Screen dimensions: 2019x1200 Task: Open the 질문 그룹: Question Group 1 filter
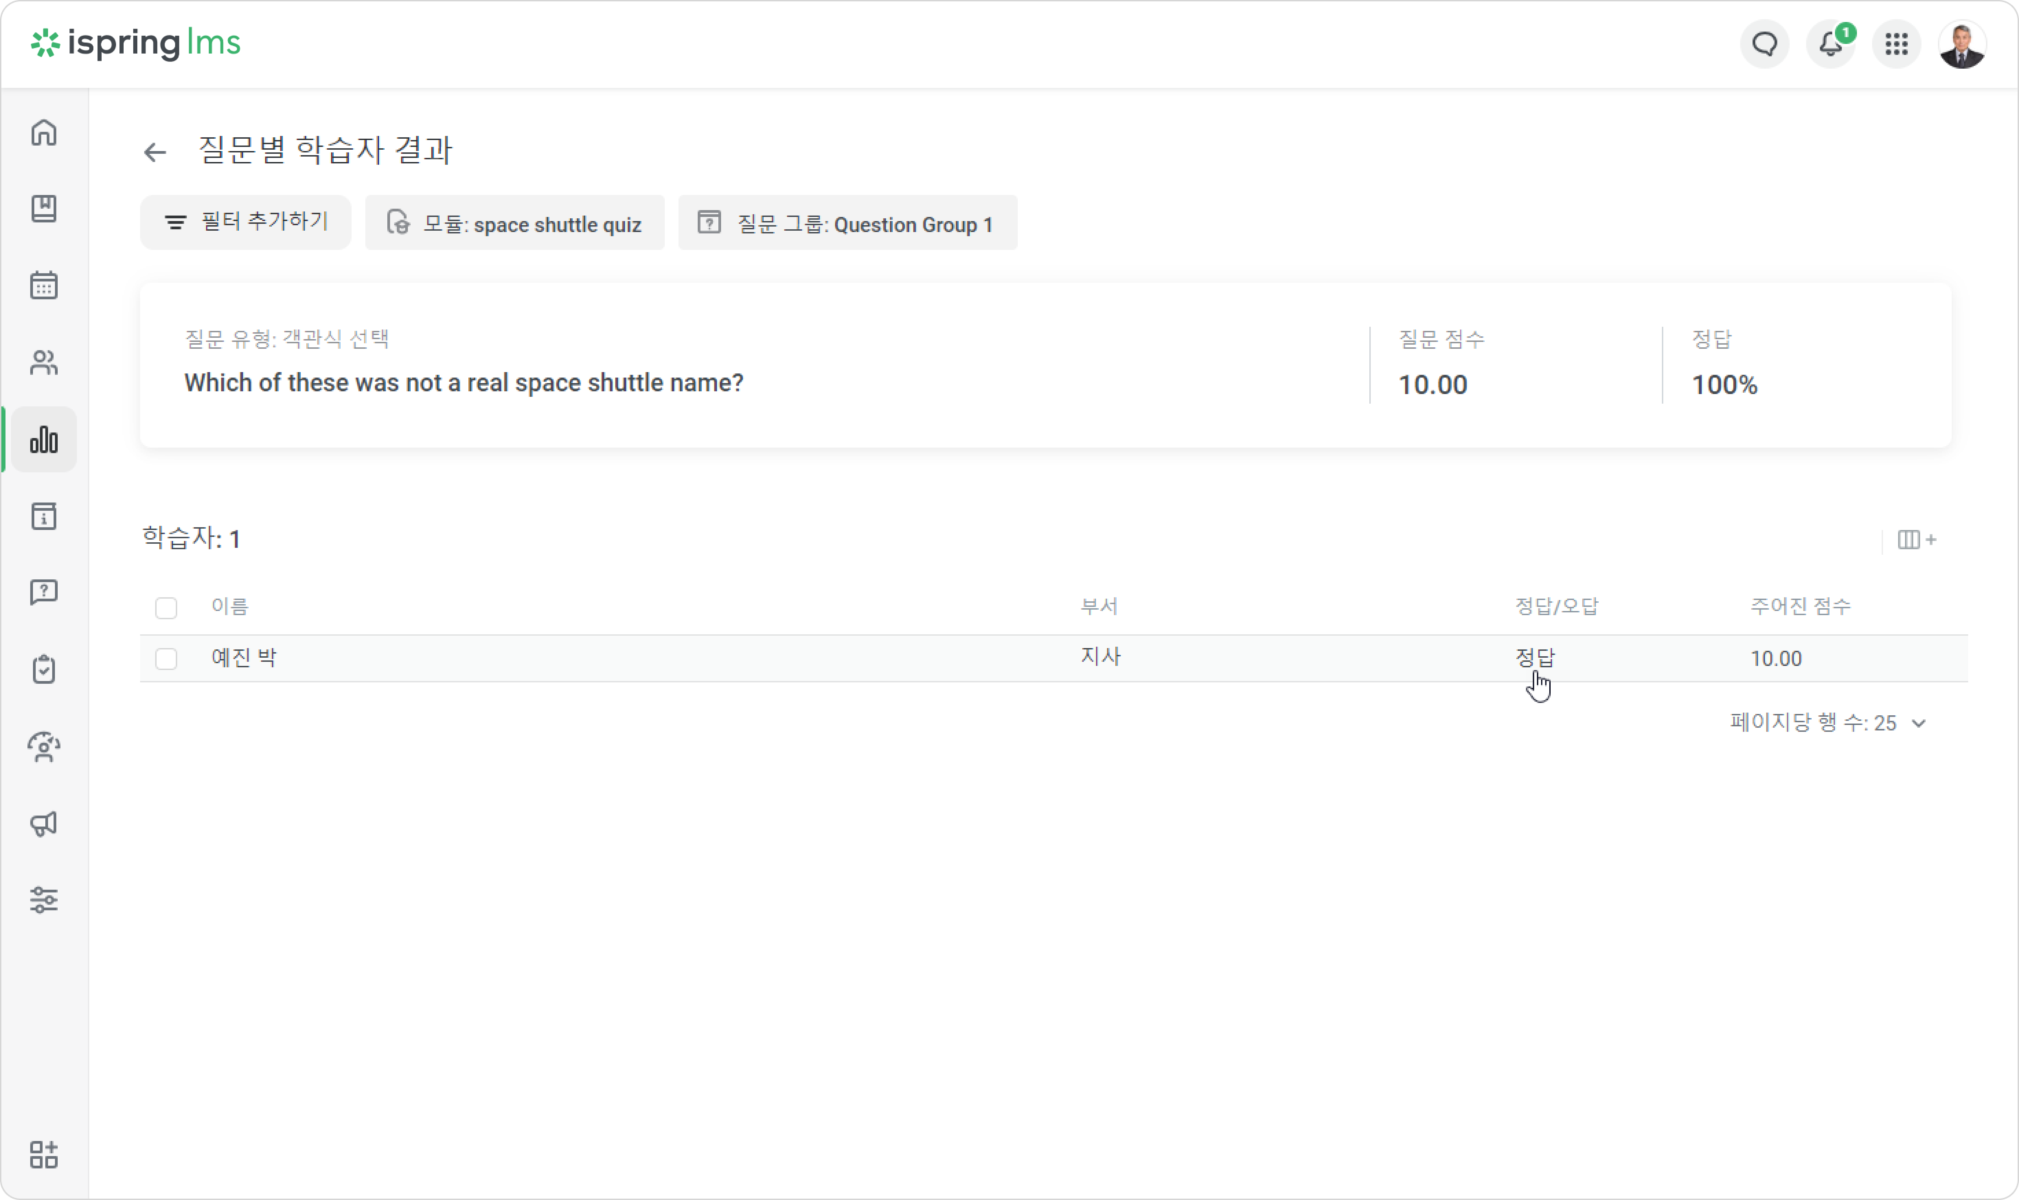point(848,222)
